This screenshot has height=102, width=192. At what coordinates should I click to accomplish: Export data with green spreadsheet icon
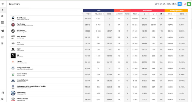tap(189, 4)
